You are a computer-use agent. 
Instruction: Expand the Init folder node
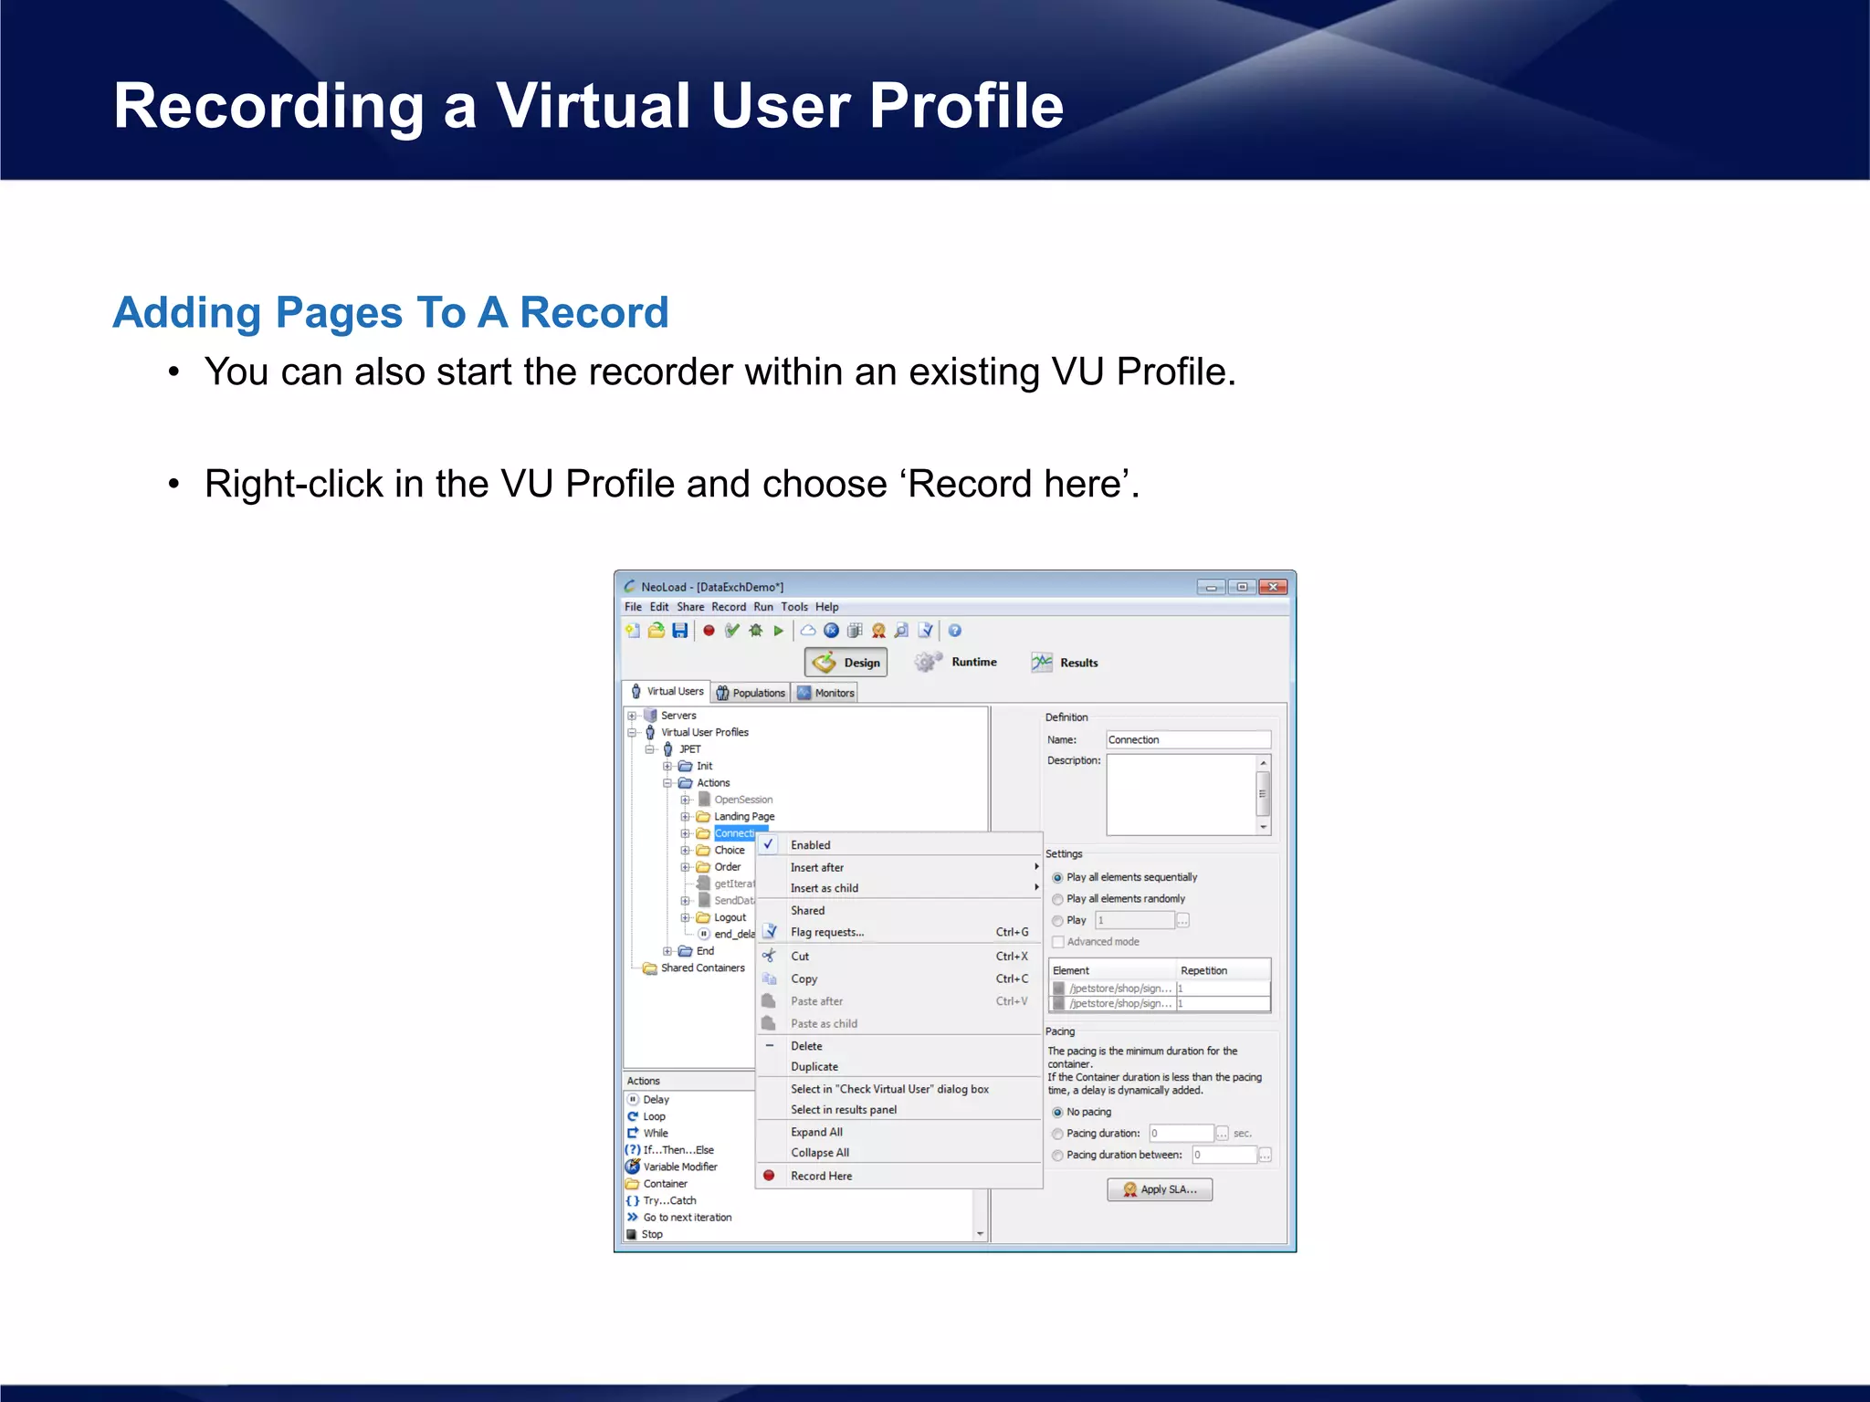click(x=667, y=766)
